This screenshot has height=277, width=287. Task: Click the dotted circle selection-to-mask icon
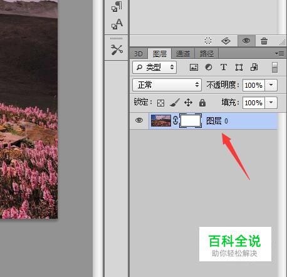point(208,41)
